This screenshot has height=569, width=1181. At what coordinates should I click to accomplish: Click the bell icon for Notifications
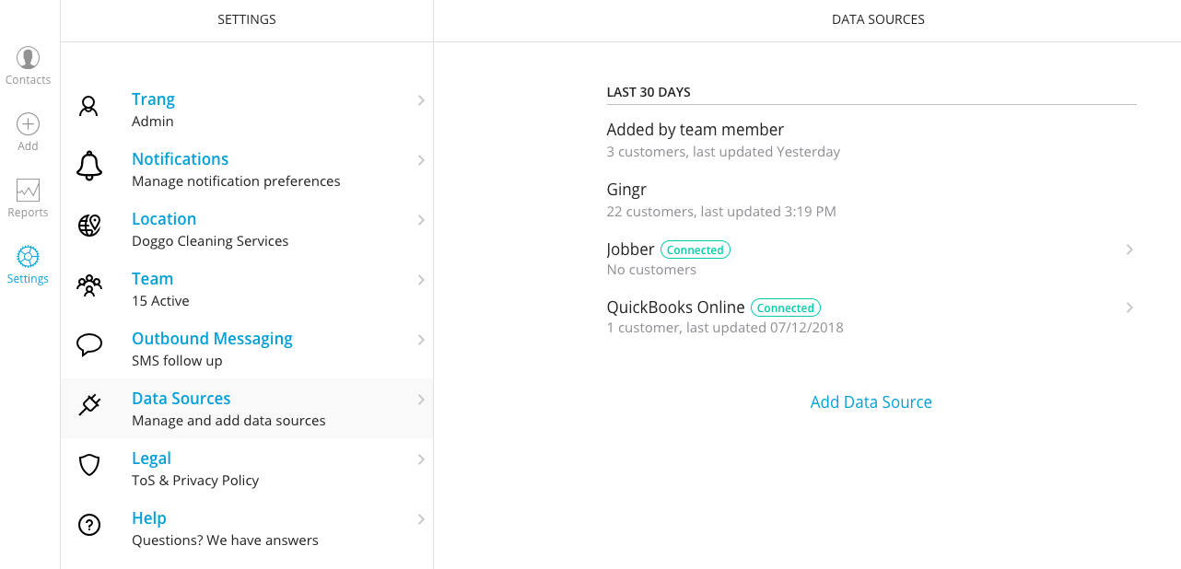[x=89, y=166]
